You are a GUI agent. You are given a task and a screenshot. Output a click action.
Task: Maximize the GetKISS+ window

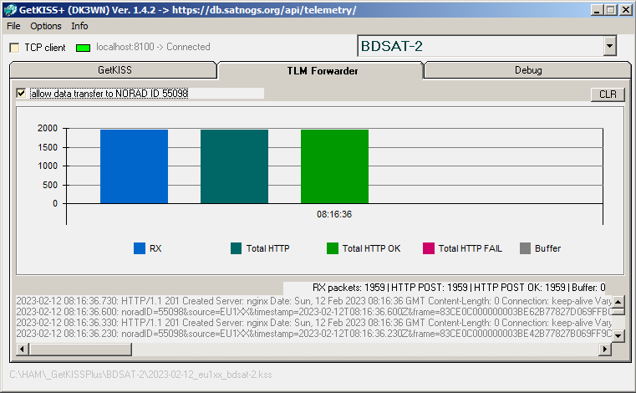[610, 10]
